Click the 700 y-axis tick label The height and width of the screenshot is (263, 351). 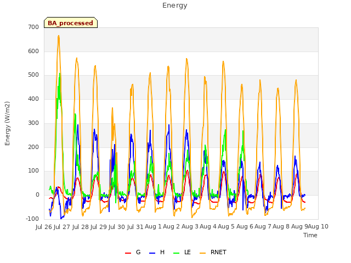coord(33,27)
